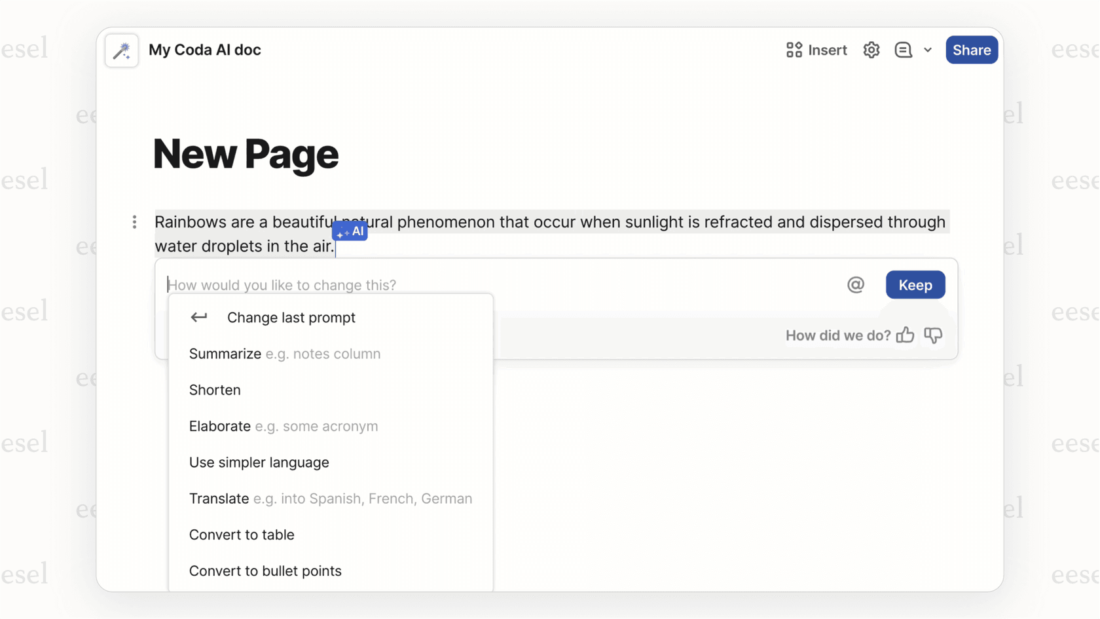Click the @ mention icon in the prompt bar
The image size is (1100, 619).
pyautogui.click(x=856, y=284)
